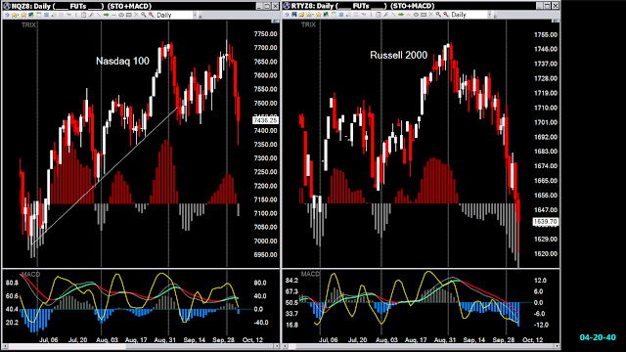Click the small corner button atop NQZ8 price axis

[275, 22]
